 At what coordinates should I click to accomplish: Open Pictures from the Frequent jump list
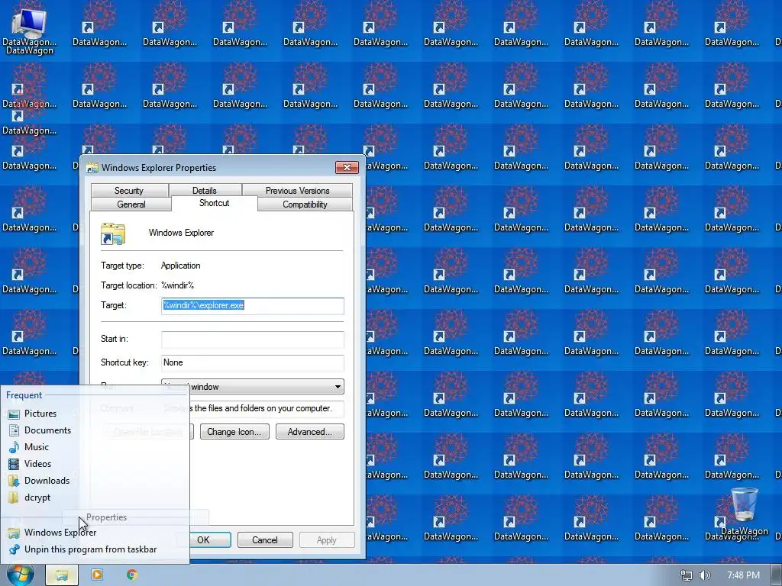tap(40, 414)
